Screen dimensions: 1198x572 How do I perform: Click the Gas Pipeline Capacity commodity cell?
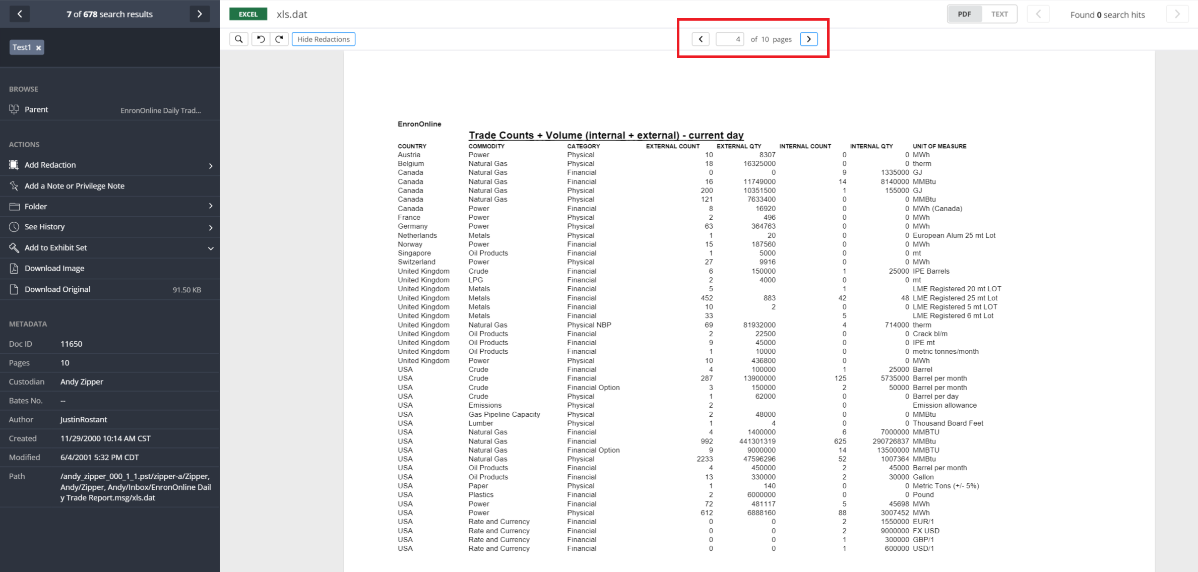(x=504, y=414)
